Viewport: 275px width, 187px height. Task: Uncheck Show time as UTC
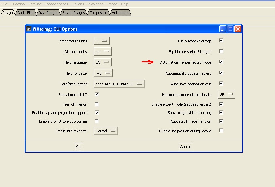click(97, 94)
